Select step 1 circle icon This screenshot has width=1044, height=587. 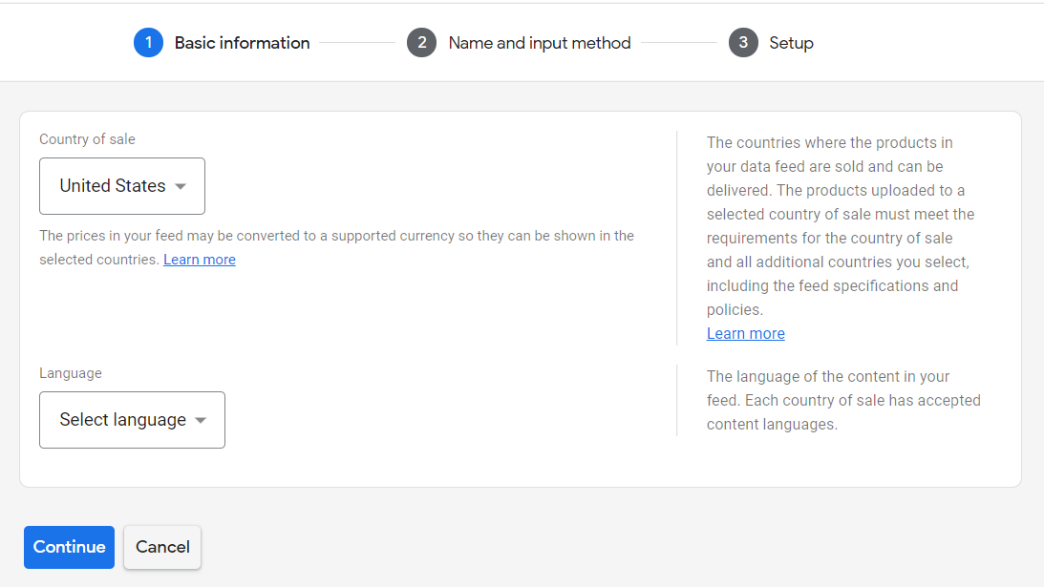[x=148, y=43]
